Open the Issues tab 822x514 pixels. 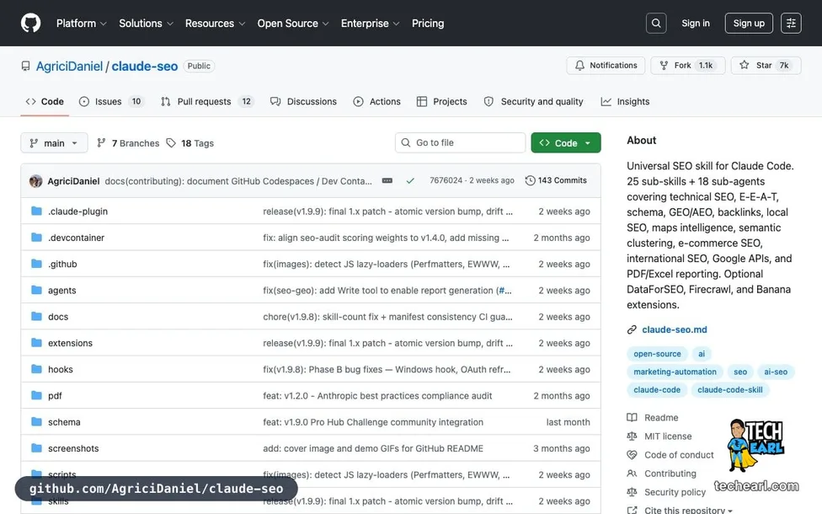tap(112, 101)
